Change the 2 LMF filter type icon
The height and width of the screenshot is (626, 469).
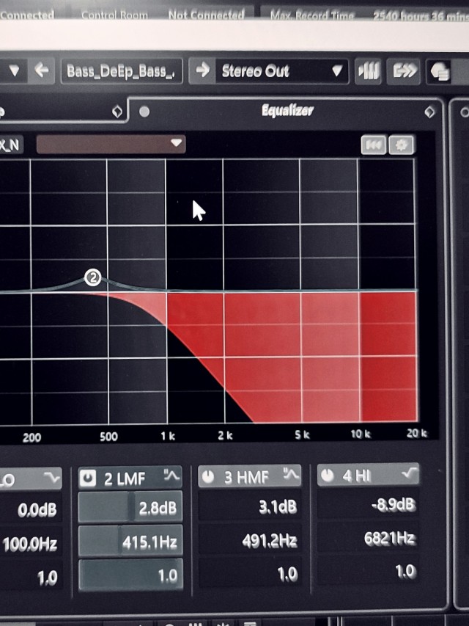pos(171,475)
